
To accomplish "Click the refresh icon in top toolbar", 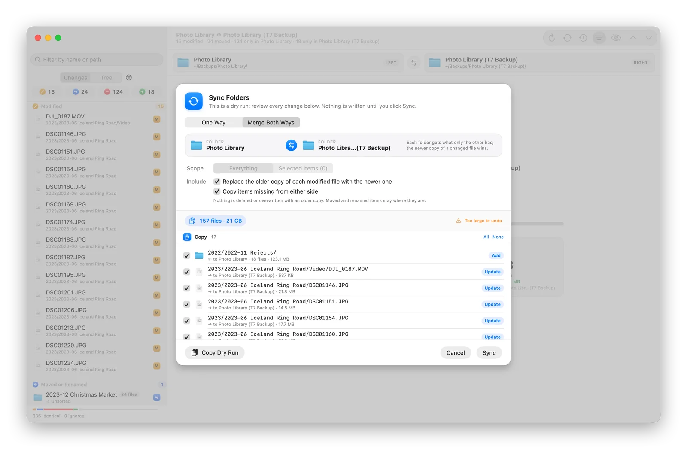I will [552, 38].
